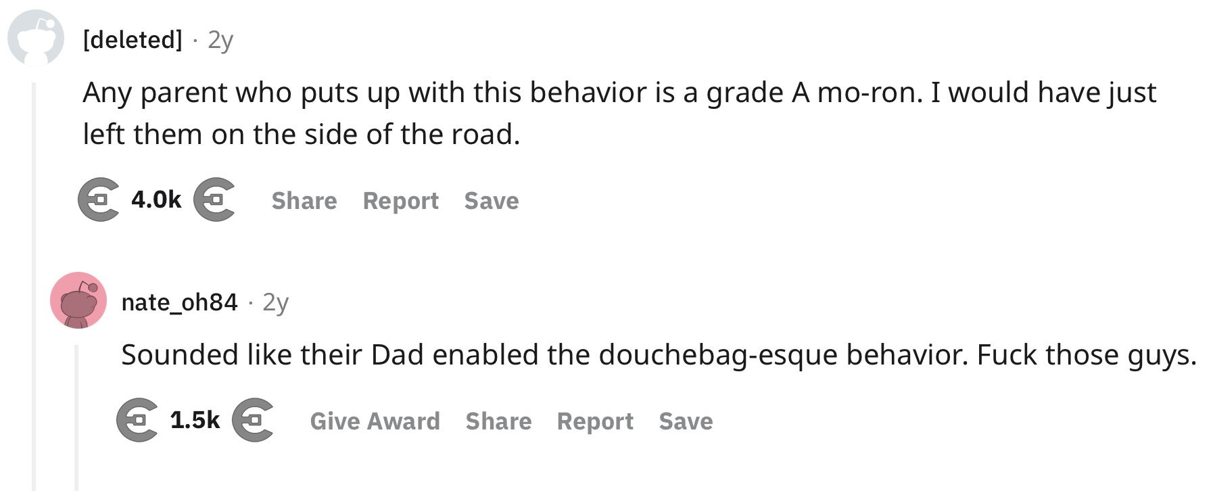The height and width of the screenshot is (491, 1213).
Task: Upvote the deleted user's comment
Action: click(99, 200)
